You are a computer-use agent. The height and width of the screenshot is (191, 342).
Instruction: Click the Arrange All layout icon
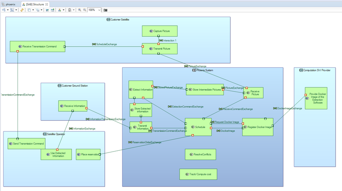click(3, 10)
